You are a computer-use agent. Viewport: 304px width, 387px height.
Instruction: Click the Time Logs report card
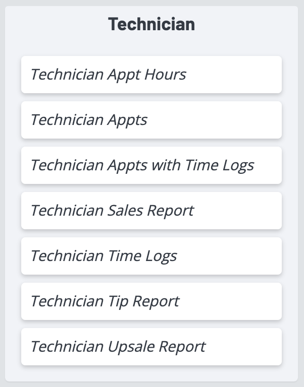click(151, 256)
